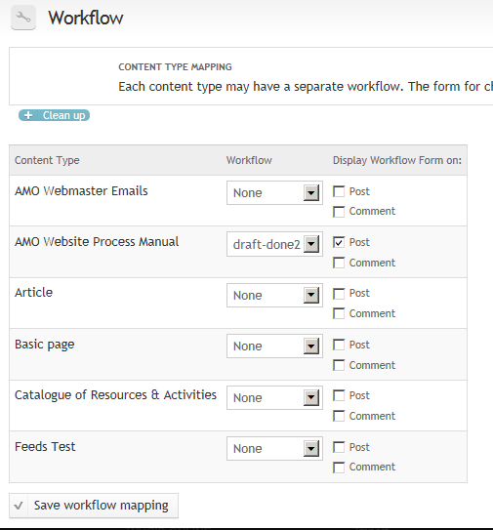Click the plus icon on Clean up
The height and width of the screenshot is (530, 493).
[x=28, y=115]
